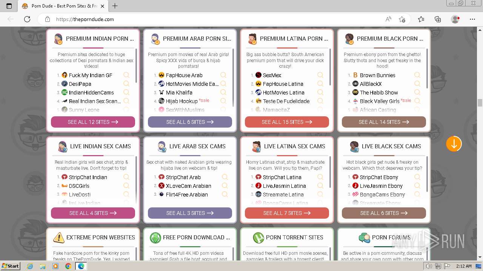Open the Windows Start menu
The image size is (483, 271).
(10, 266)
